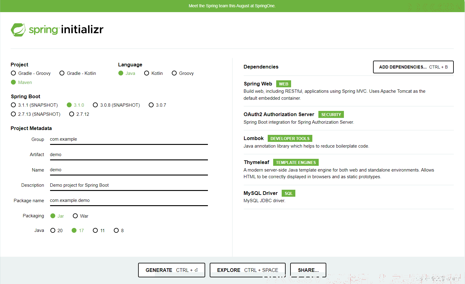Pick Kotlin as the language
The height and width of the screenshot is (284, 465).
click(153, 73)
